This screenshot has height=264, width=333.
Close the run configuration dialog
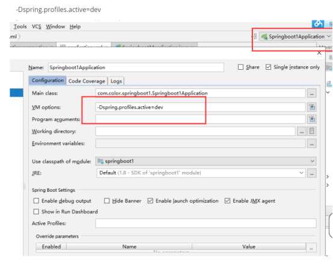(x=319, y=53)
